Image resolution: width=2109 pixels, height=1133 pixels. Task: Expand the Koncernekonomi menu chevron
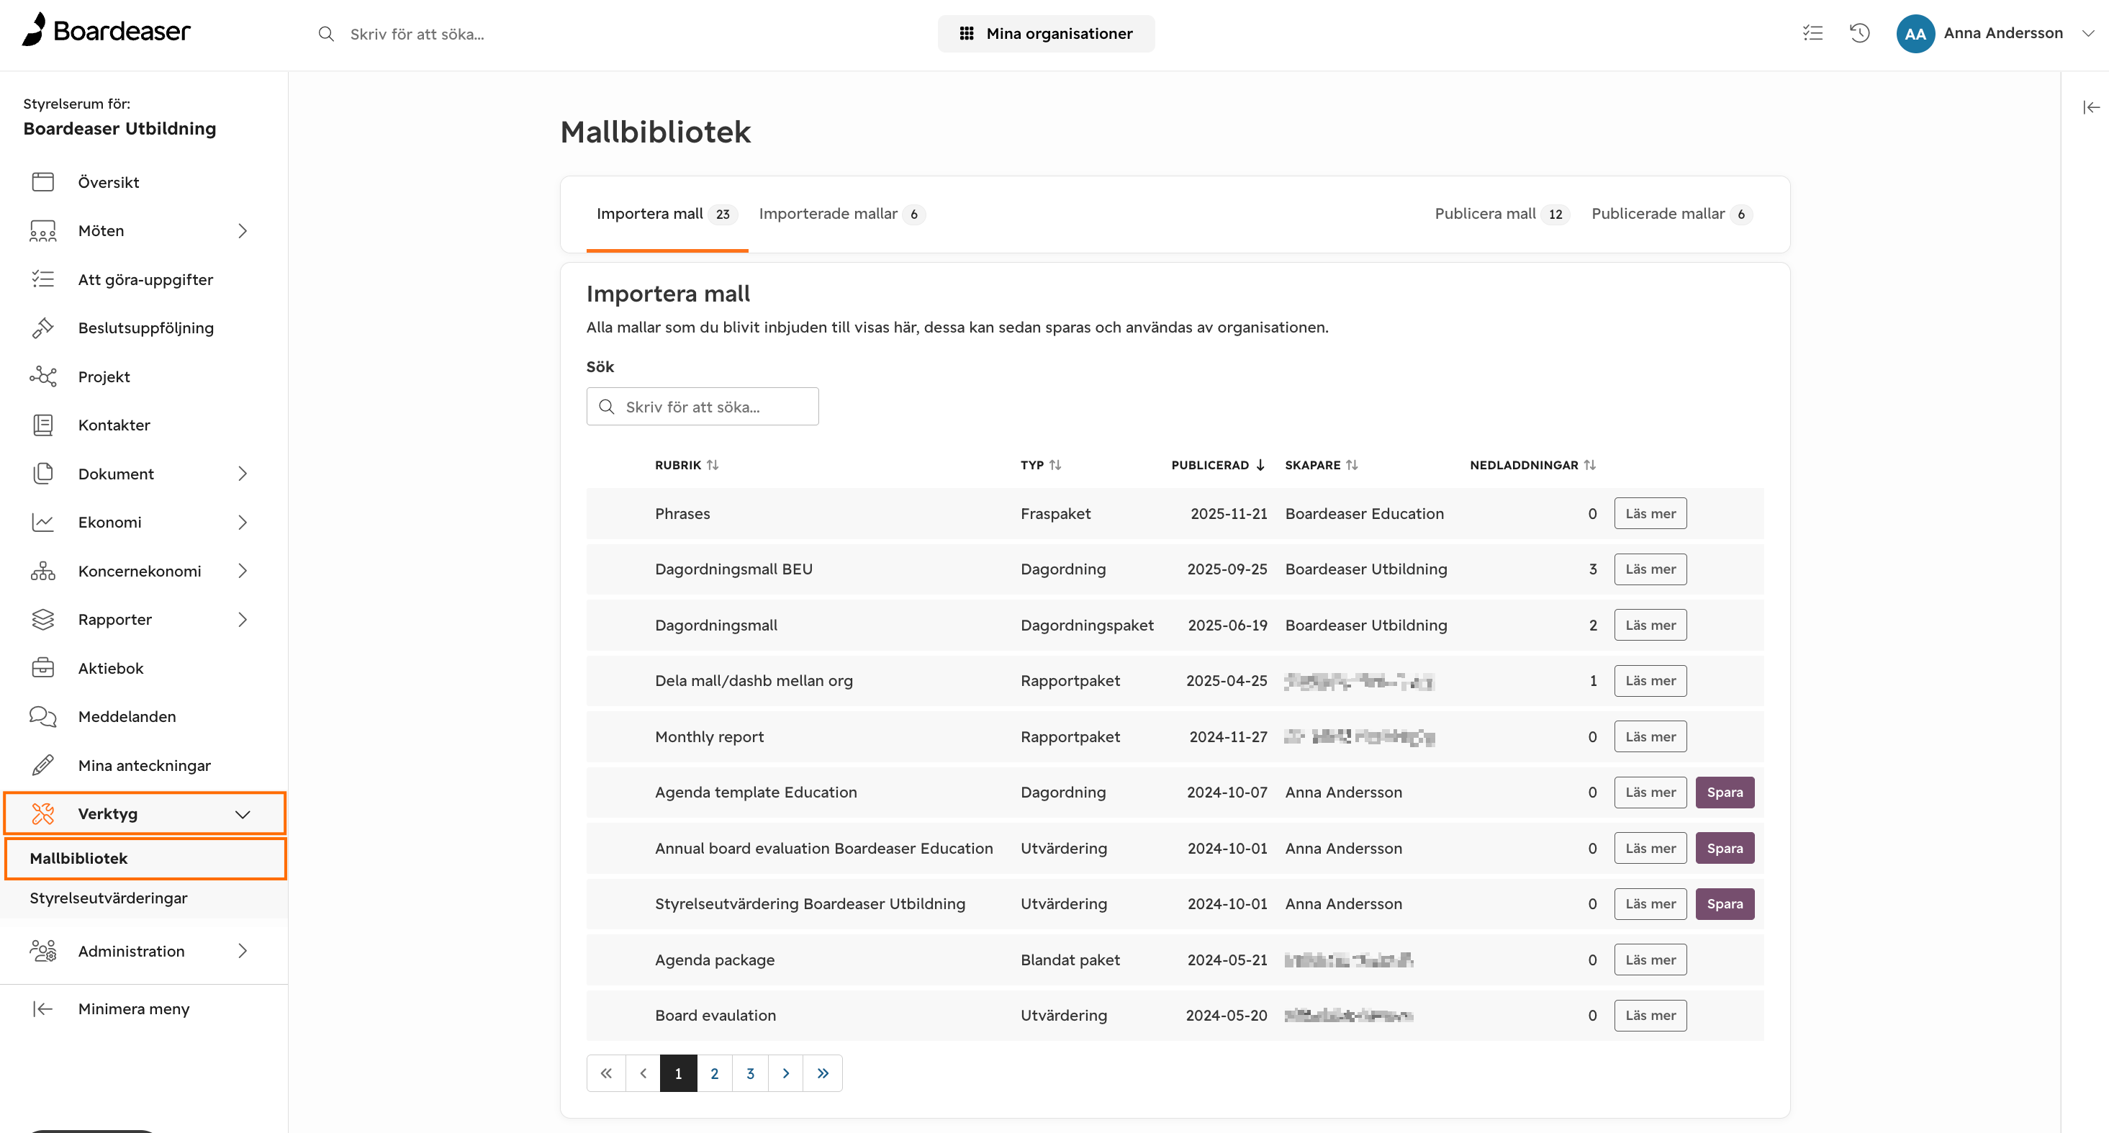[x=243, y=571]
